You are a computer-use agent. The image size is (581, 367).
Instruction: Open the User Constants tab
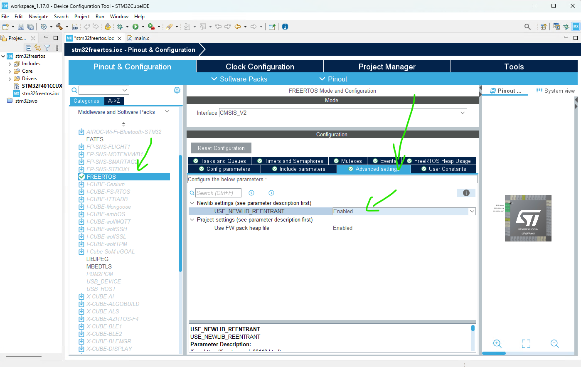(x=443, y=169)
